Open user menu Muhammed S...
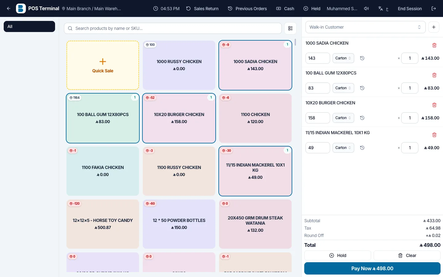 pyautogui.click(x=342, y=9)
